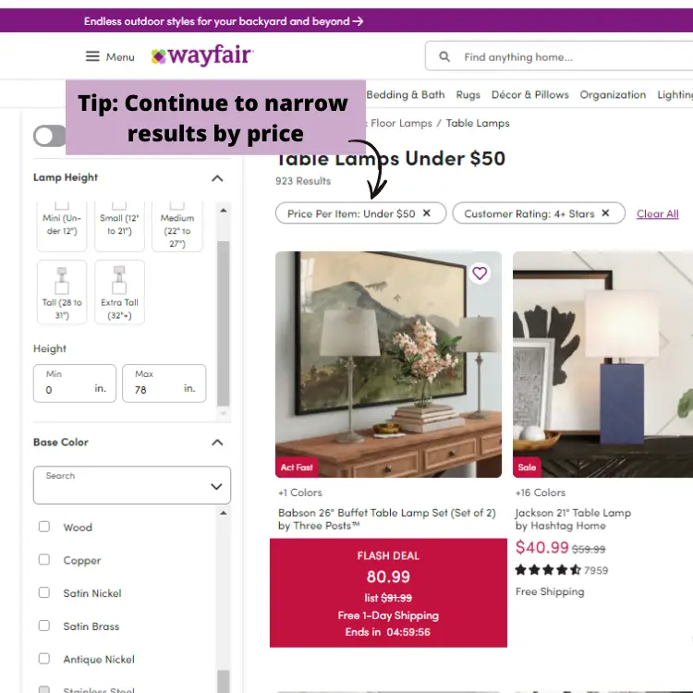Check the Wood base color box
693x693 pixels.
[x=44, y=527]
